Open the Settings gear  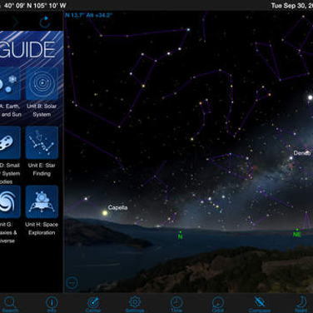point(135,304)
